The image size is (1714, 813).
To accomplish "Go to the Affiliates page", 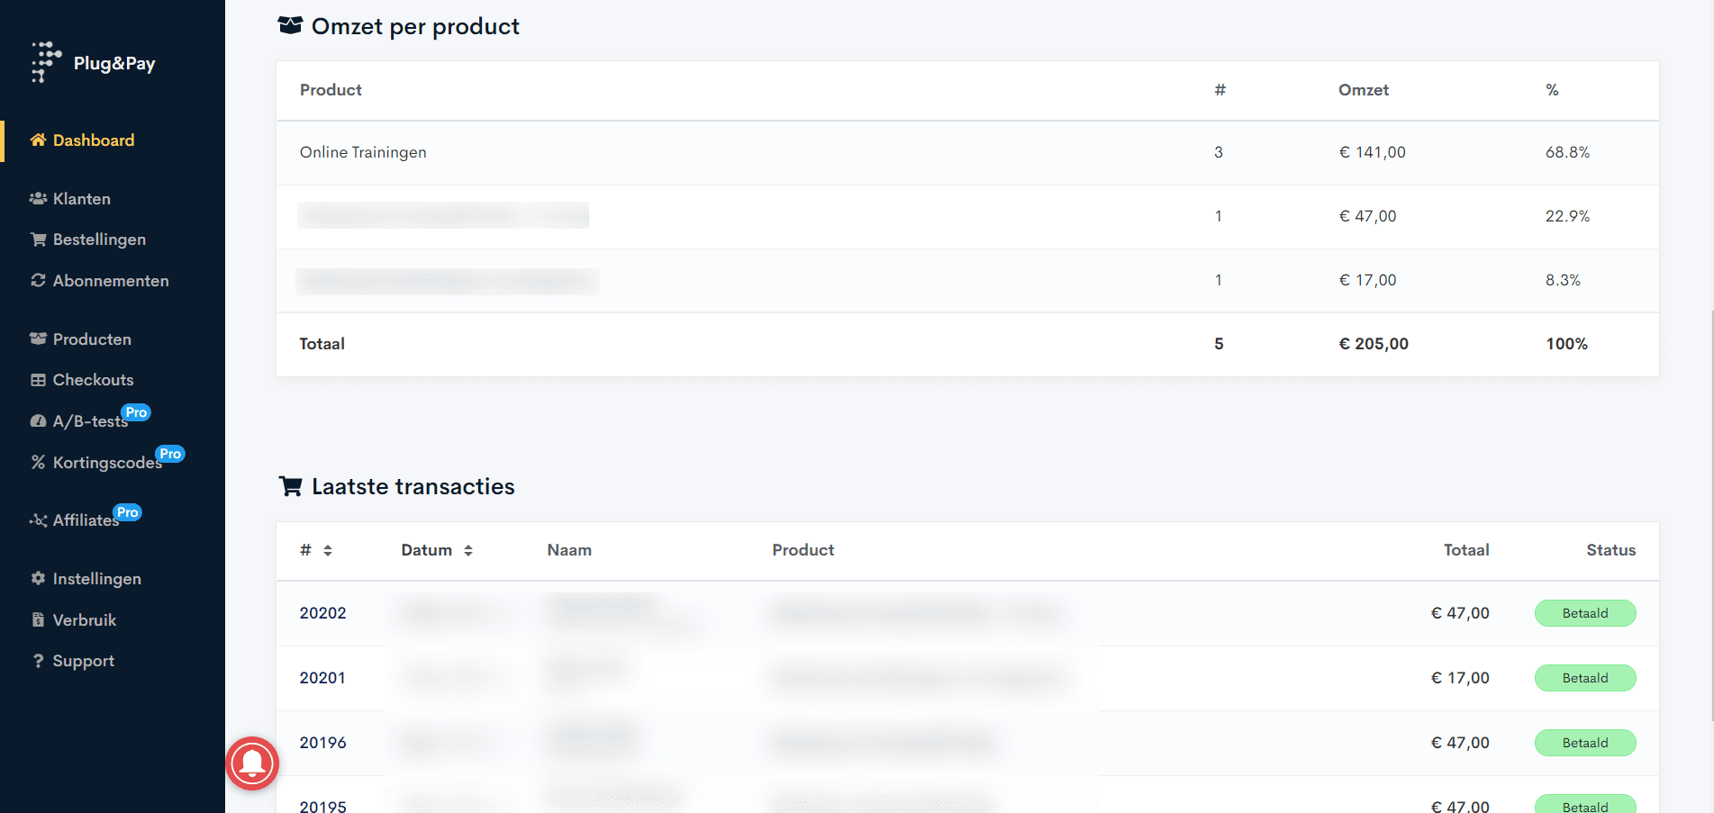I will coord(85,520).
